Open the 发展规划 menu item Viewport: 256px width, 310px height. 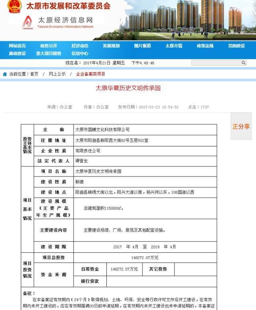(x=111, y=46)
